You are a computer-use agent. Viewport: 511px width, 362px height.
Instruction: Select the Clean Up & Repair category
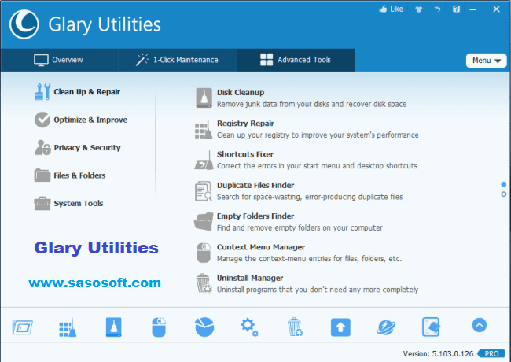(77, 91)
